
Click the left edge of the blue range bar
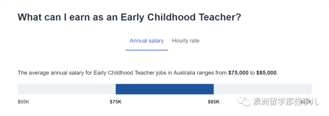[x=116, y=89]
